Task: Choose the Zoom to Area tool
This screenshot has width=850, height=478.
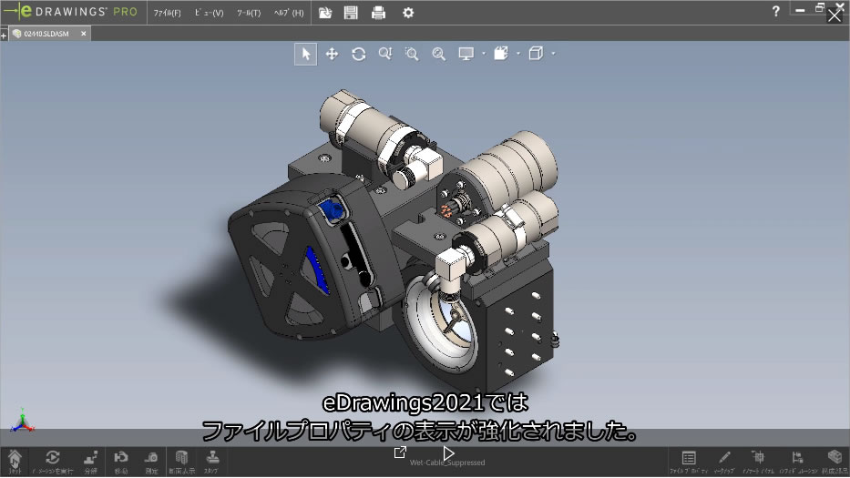Action: point(412,54)
